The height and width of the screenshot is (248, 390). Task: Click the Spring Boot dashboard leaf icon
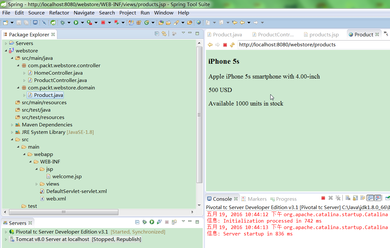click(53, 23)
